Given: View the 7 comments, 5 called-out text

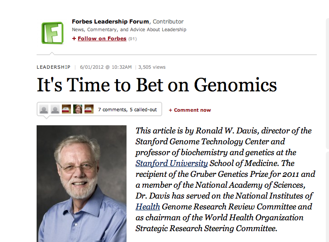Looking at the screenshot, I should 127,109.
